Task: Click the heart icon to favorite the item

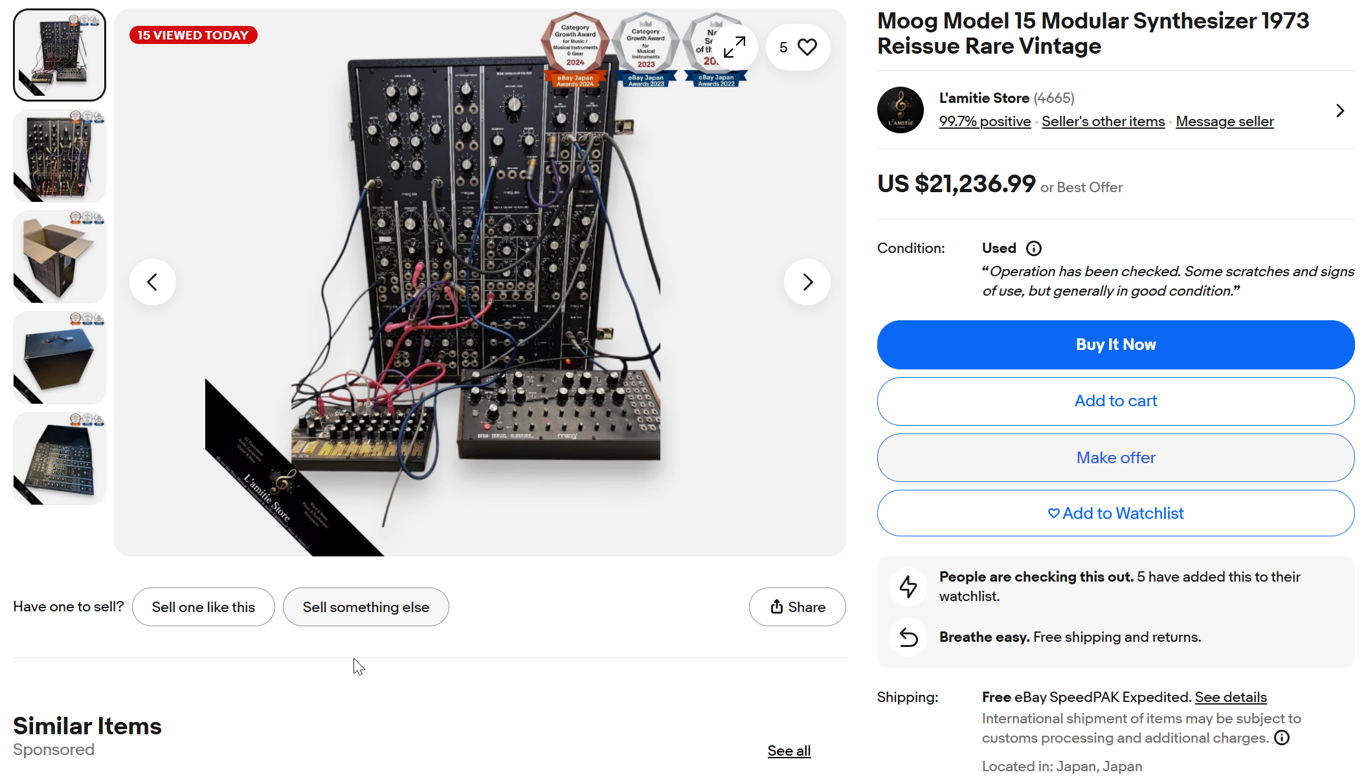Action: point(807,47)
